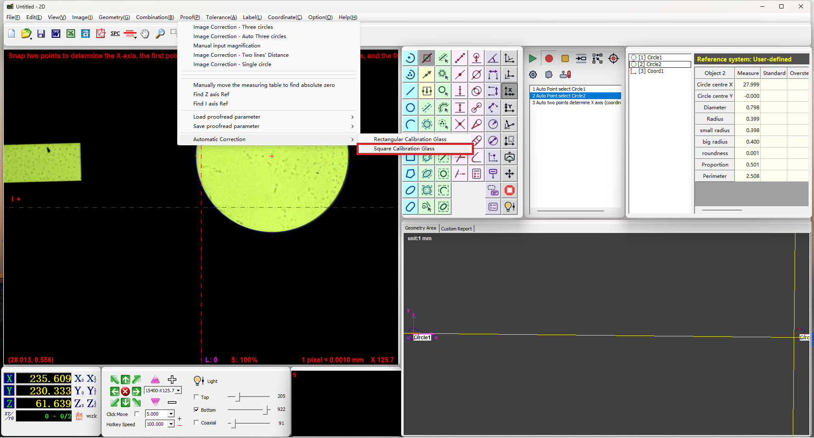The width and height of the screenshot is (814, 438).
Task: Open the Hotkey Speed 100.000 dropdown
Action: pos(171,424)
